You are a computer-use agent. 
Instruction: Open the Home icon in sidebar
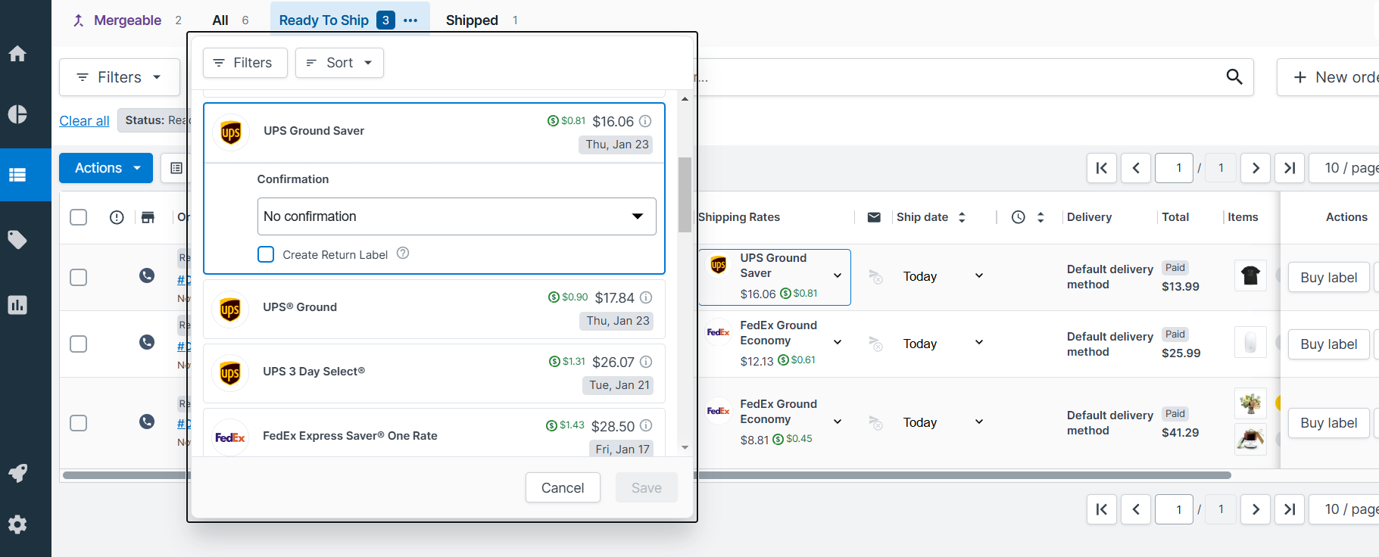[x=17, y=54]
